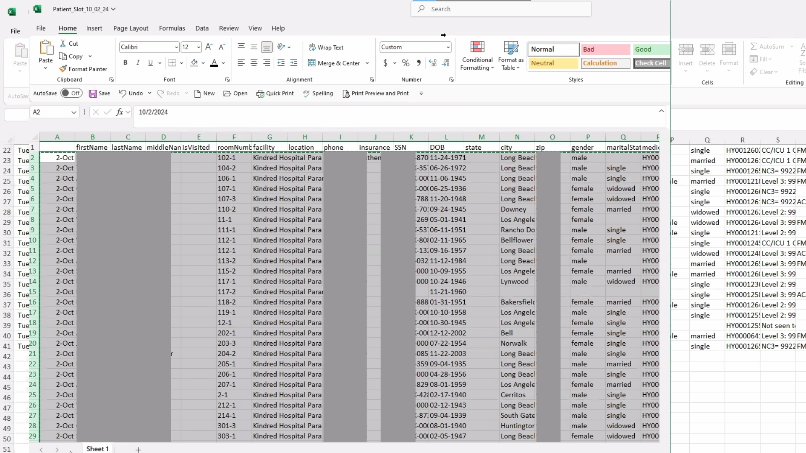Click the Insert Function fx icon
The width and height of the screenshot is (806, 453).
click(120, 112)
